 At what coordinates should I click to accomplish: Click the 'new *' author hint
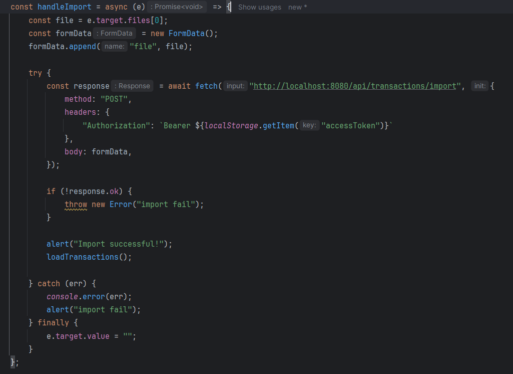pyautogui.click(x=298, y=7)
